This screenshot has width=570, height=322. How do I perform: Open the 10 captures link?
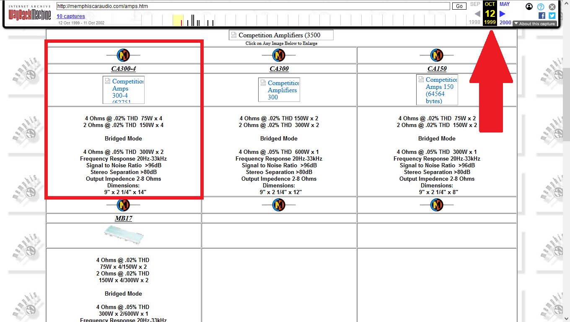[x=71, y=16]
